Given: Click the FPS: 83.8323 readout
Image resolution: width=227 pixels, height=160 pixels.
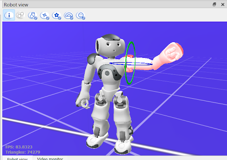Looking at the screenshot, I should point(19,147).
